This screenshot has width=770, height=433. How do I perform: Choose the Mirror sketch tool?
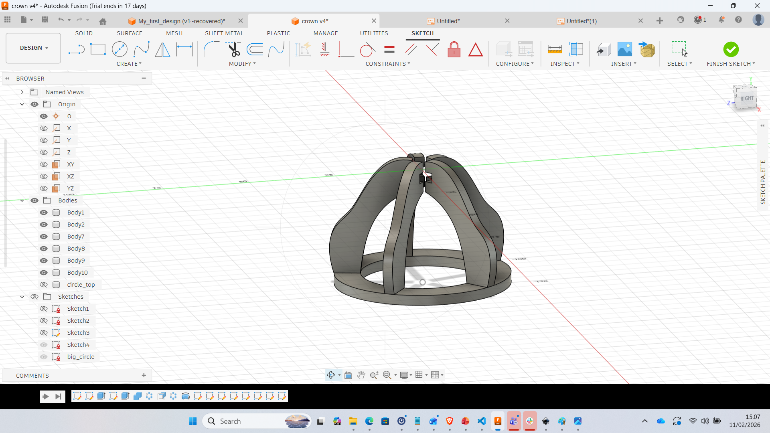(x=162, y=50)
